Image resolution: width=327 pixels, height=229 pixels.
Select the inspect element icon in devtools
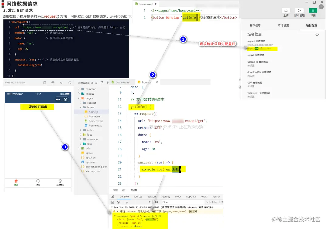click(x=112, y=197)
